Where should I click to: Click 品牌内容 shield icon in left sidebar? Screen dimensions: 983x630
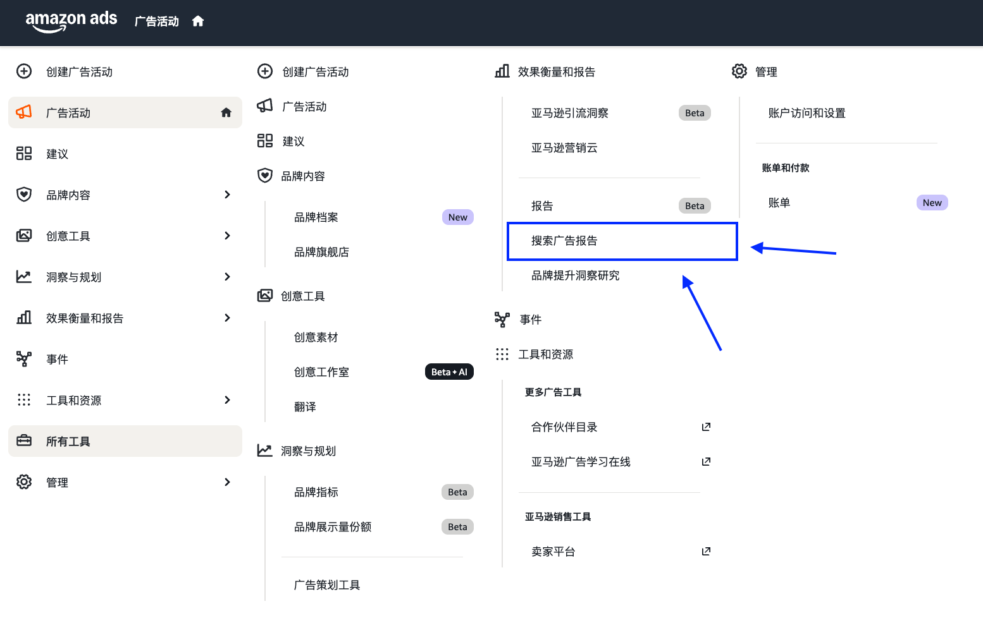[x=24, y=195]
